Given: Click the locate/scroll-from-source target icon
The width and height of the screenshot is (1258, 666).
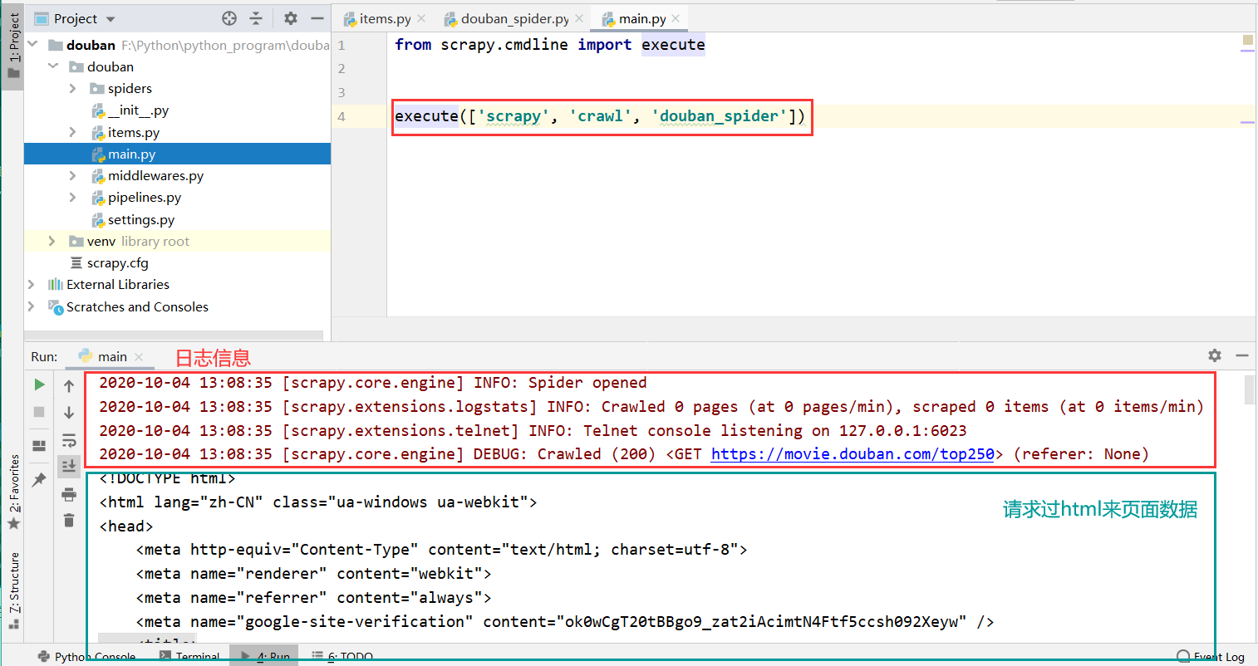Looking at the screenshot, I should click(x=229, y=18).
